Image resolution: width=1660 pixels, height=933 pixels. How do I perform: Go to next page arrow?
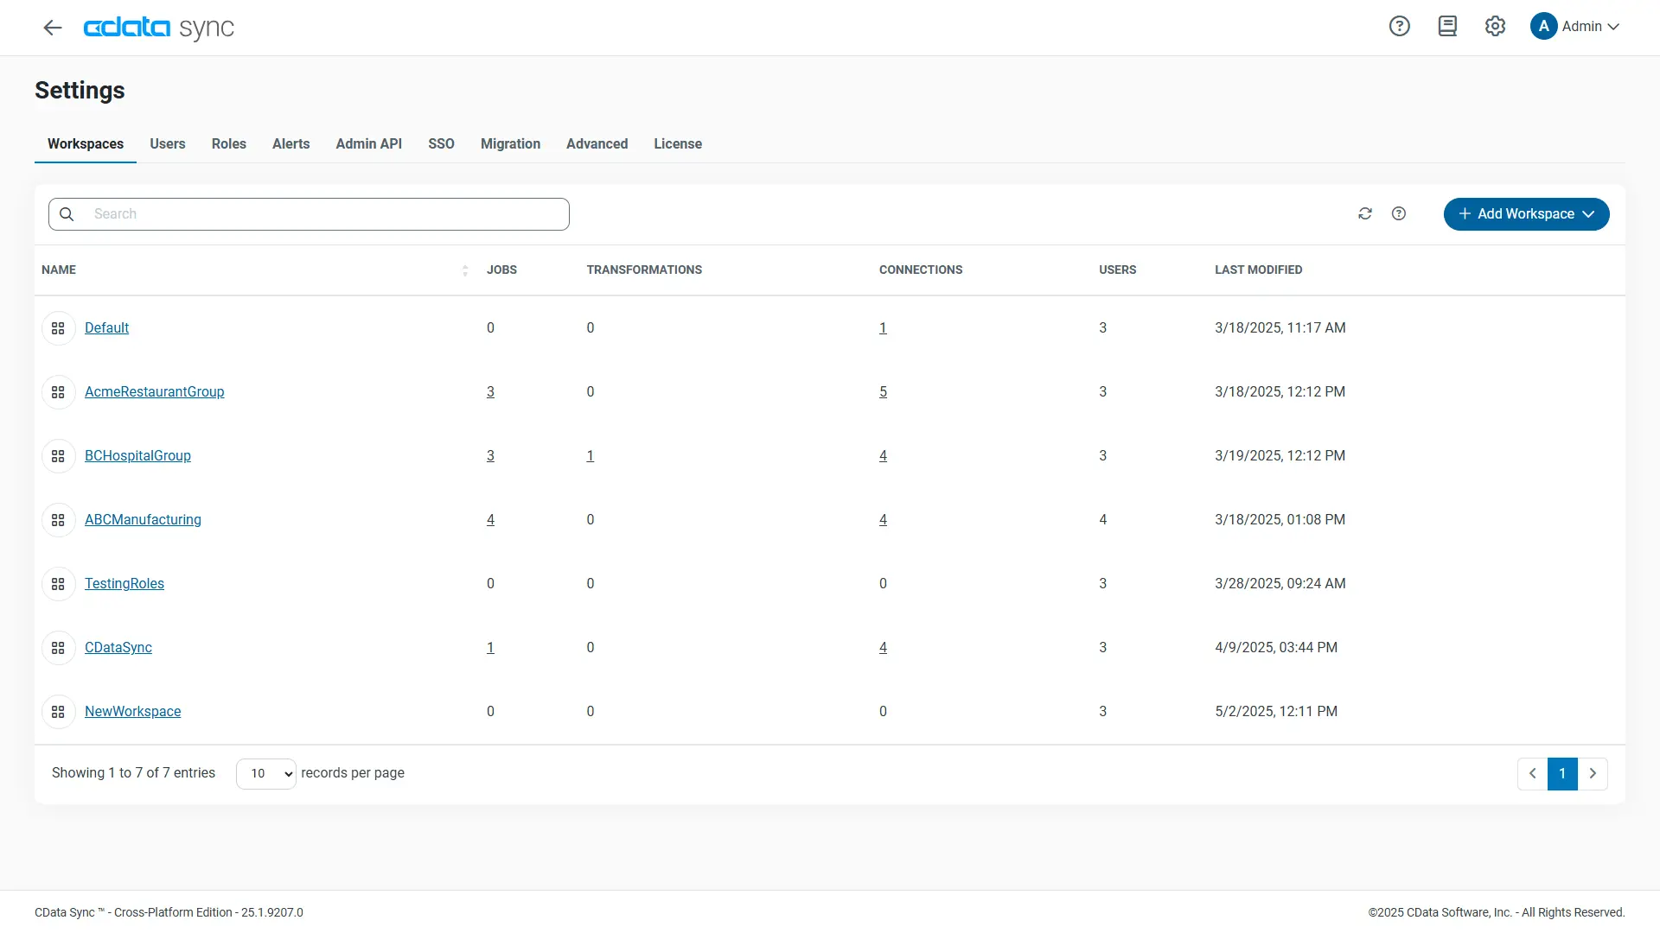pyautogui.click(x=1593, y=773)
